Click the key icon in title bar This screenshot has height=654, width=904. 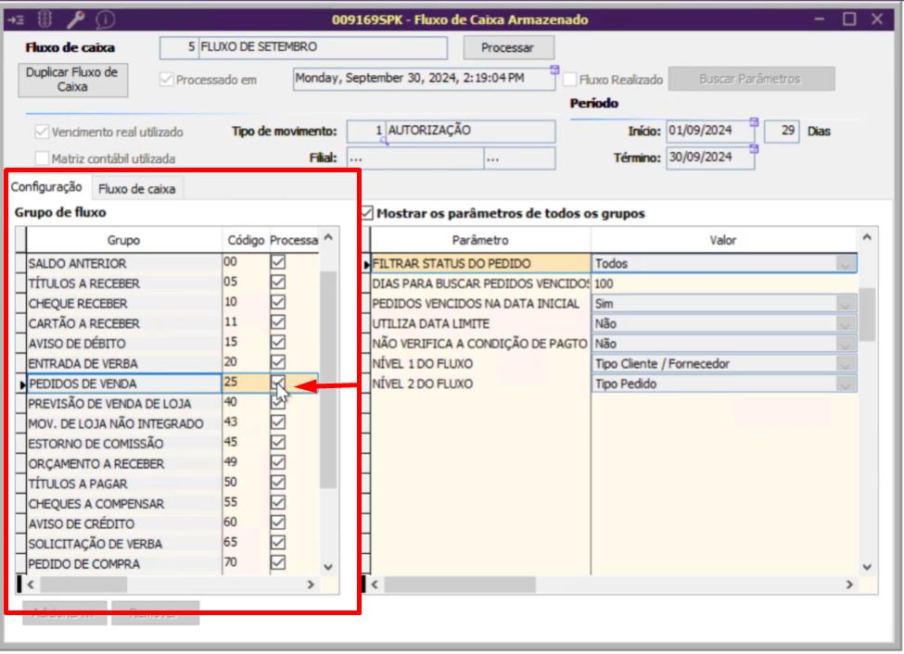coord(77,19)
